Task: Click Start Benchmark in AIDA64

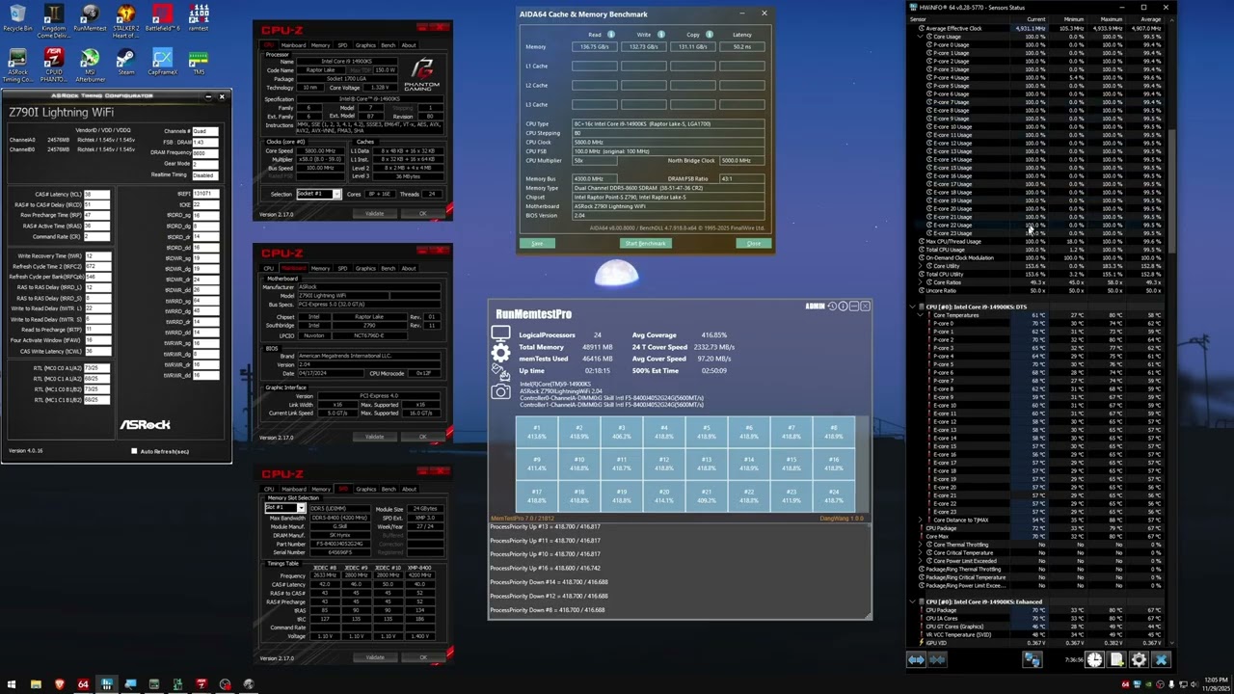Action: click(645, 243)
